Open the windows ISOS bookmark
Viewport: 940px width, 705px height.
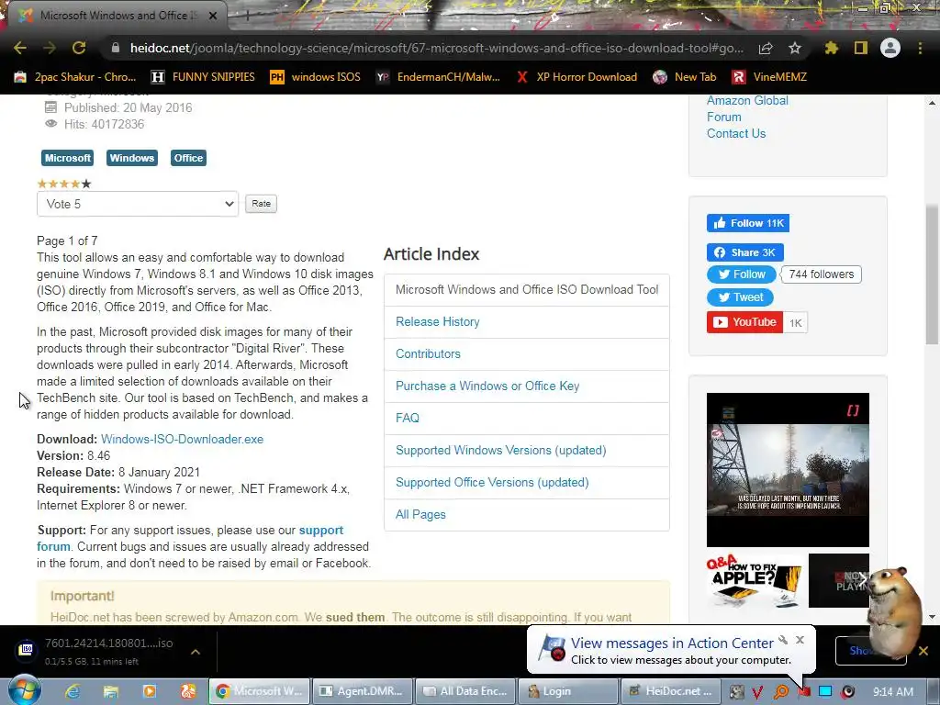[x=316, y=77]
